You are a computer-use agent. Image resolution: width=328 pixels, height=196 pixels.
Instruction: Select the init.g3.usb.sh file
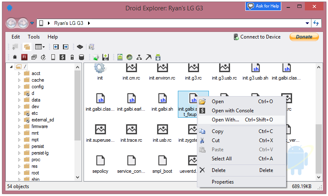click(x=255, y=73)
